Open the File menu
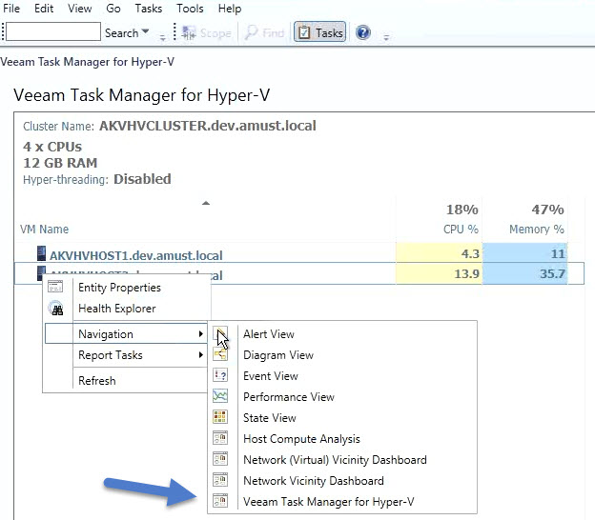The width and height of the screenshot is (595, 520). tap(11, 9)
